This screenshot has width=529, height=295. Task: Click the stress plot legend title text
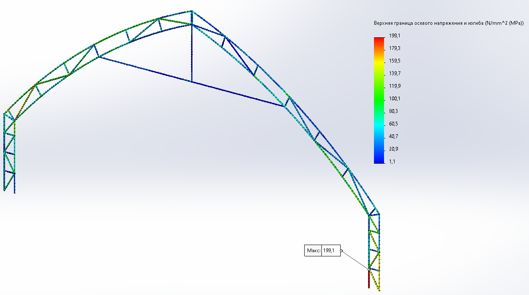pos(449,23)
